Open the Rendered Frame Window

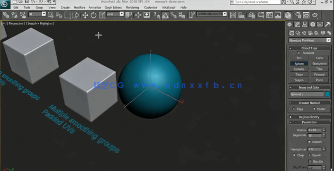click(x=306, y=15)
